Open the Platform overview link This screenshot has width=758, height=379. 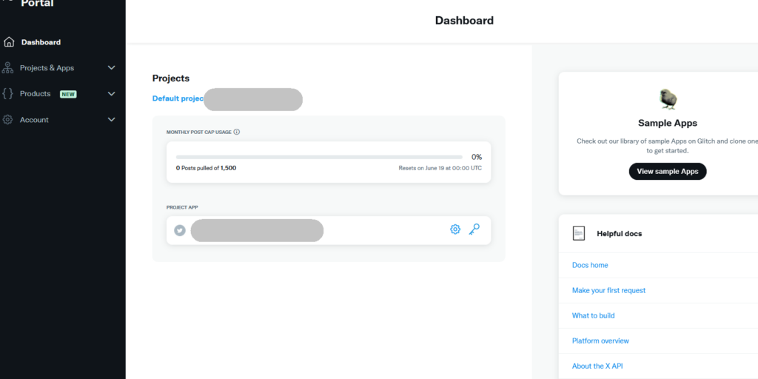click(600, 341)
